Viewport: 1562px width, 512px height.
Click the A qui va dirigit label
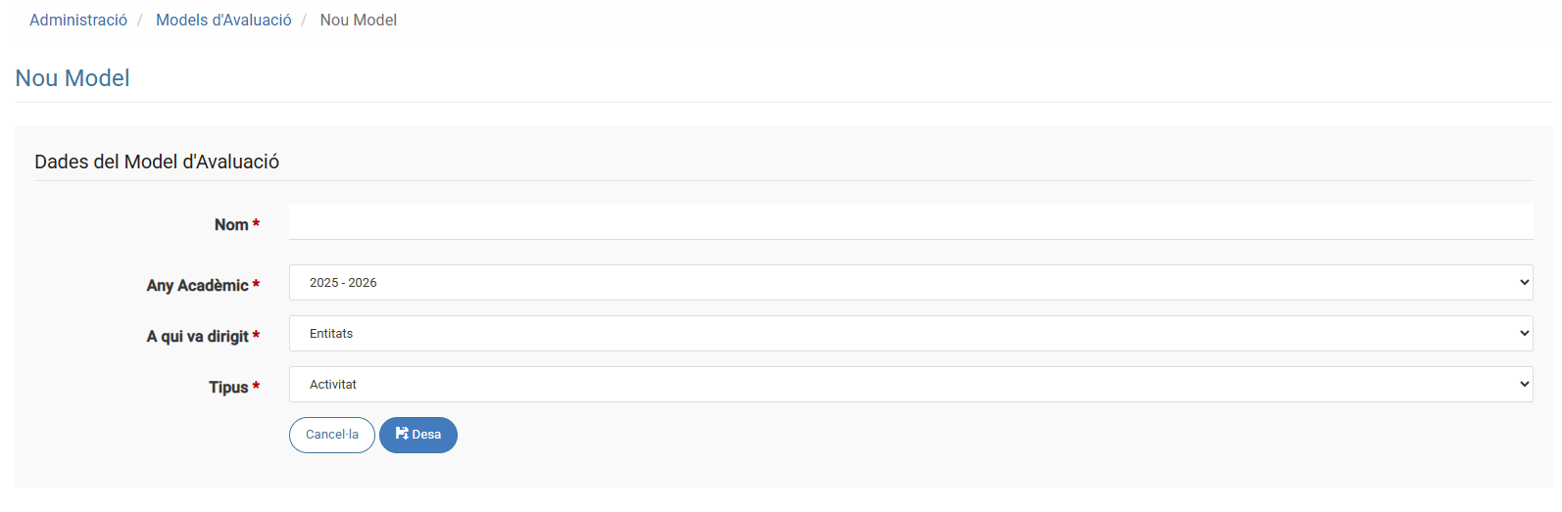pos(197,337)
